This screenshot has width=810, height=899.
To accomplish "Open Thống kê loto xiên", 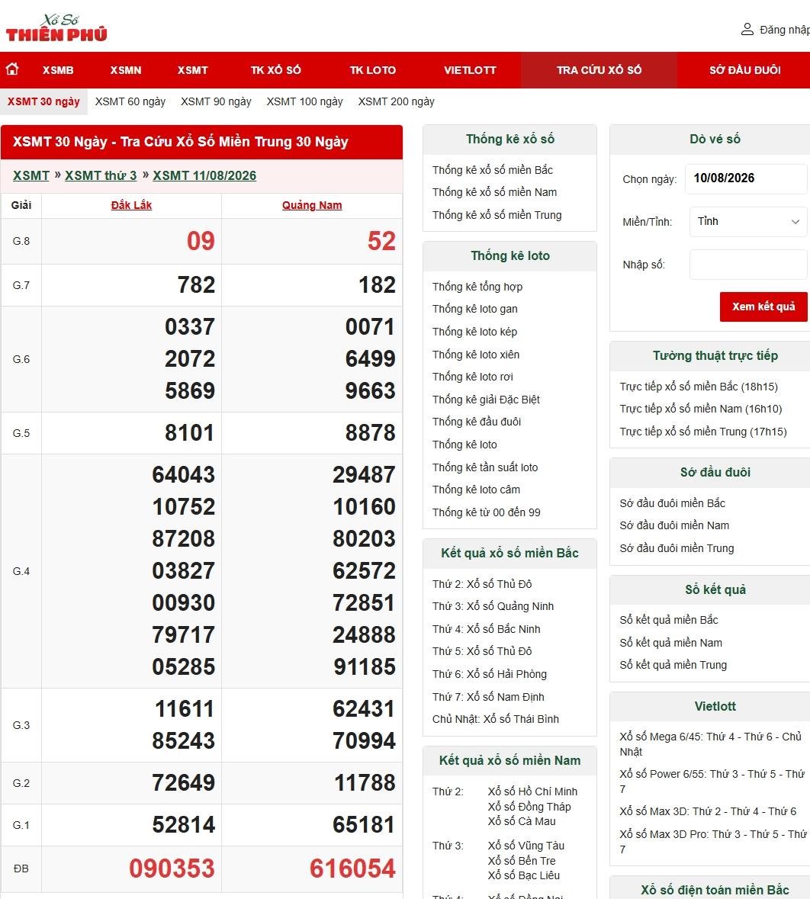I will click(x=476, y=355).
